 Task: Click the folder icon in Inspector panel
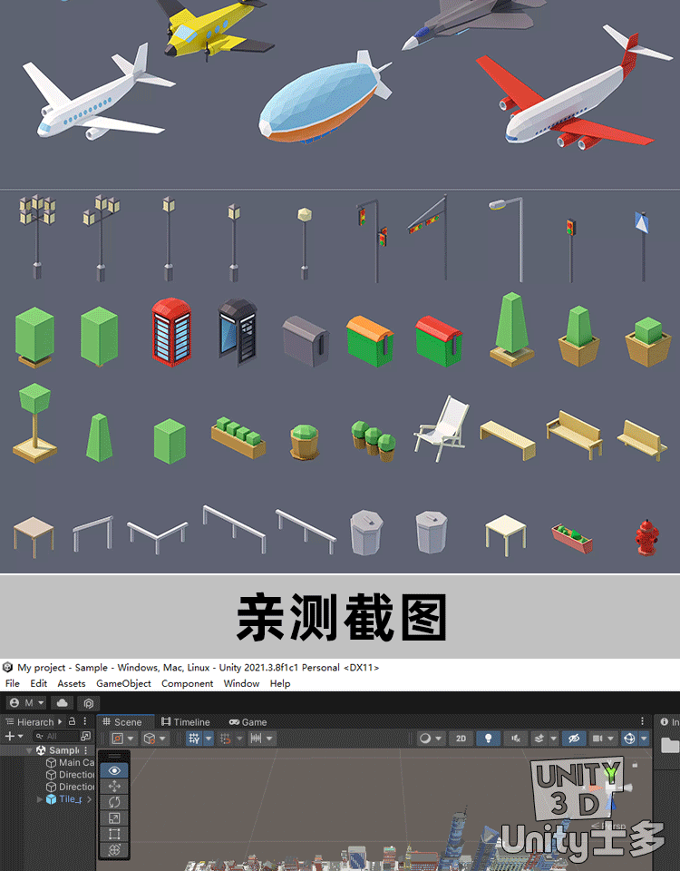670,744
